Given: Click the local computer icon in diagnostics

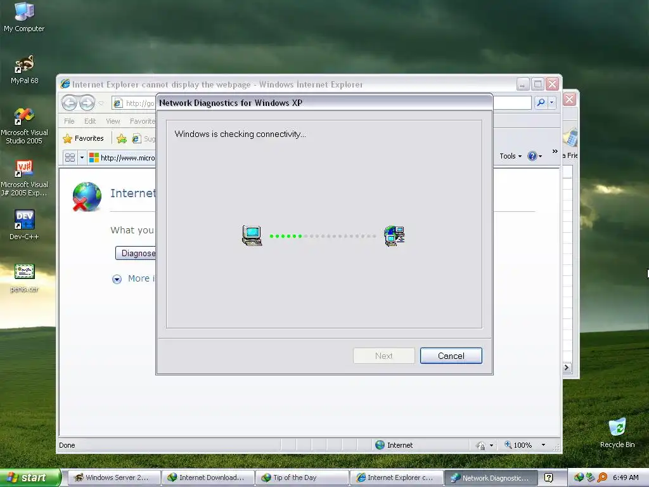Looking at the screenshot, I should click(x=252, y=236).
